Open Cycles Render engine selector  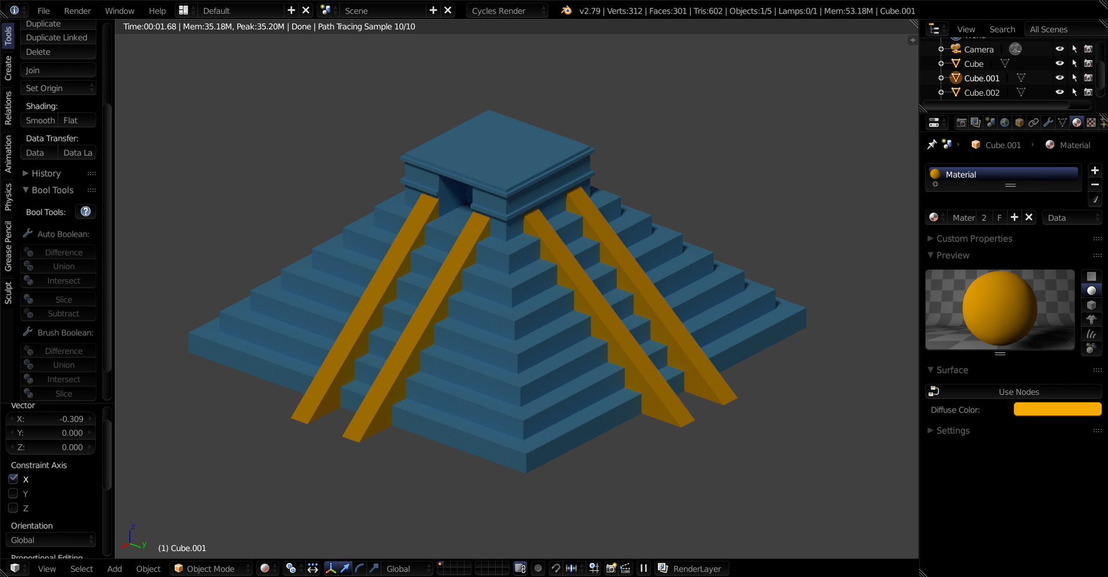click(507, 10)
